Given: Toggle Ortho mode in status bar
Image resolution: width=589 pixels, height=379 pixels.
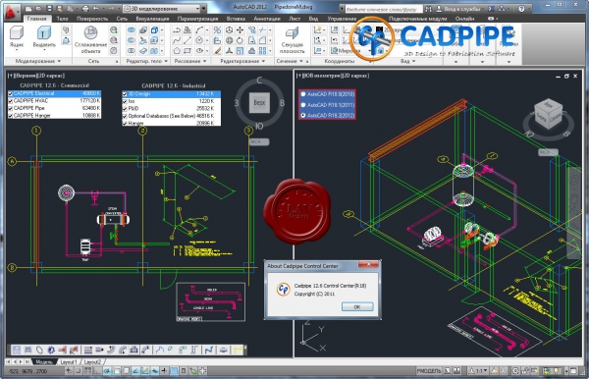Looking at the screenshot, I should coord(97,371).
